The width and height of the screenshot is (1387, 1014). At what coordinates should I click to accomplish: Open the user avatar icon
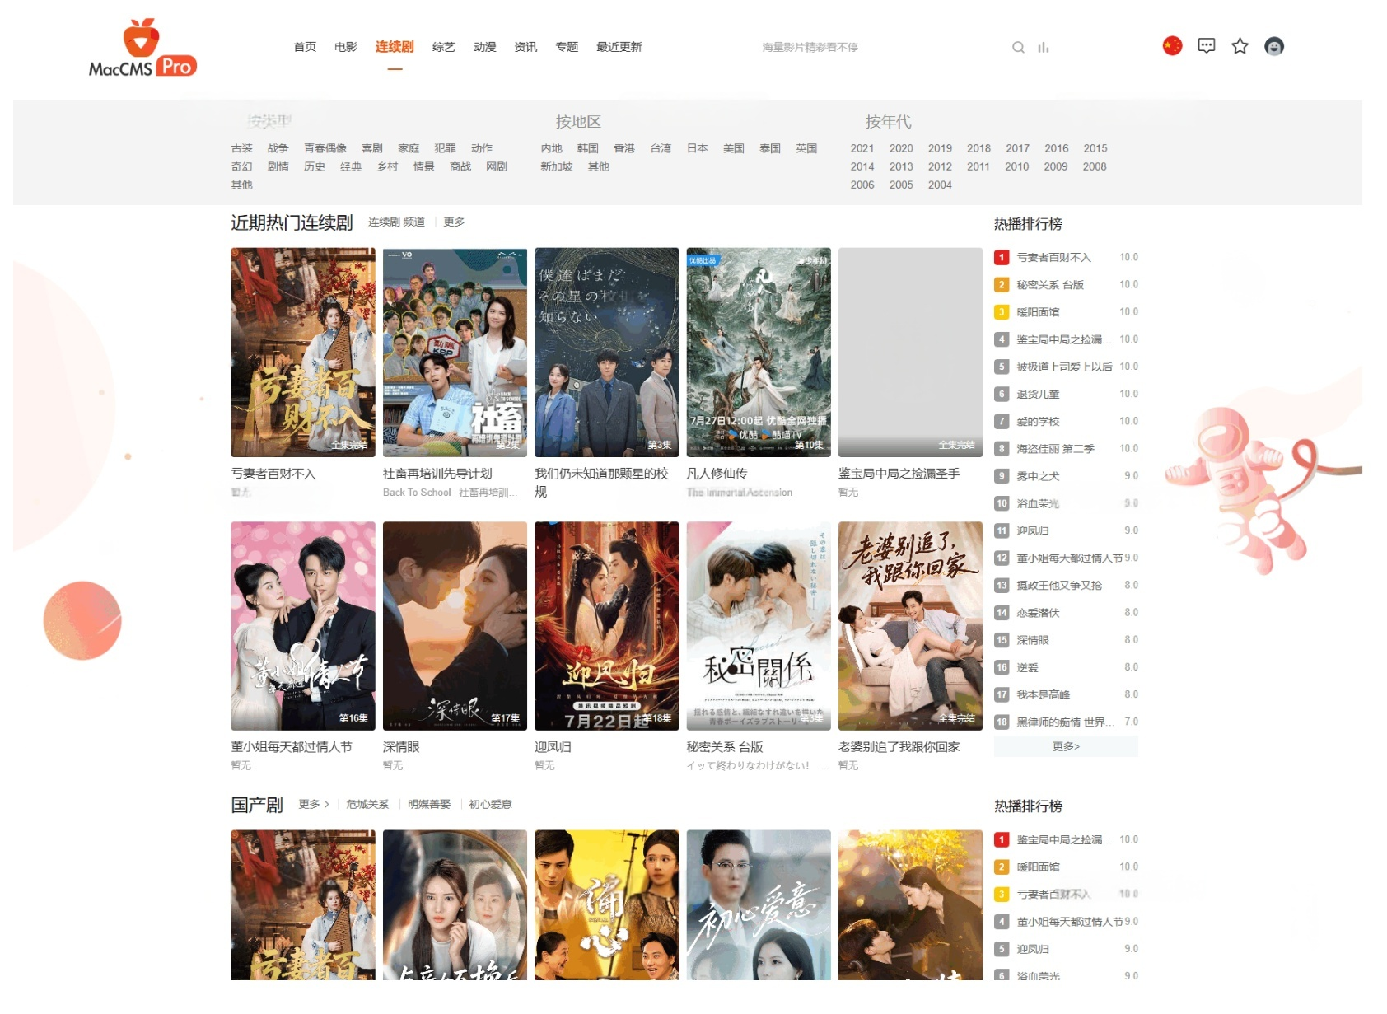(x=1274, y=46)
